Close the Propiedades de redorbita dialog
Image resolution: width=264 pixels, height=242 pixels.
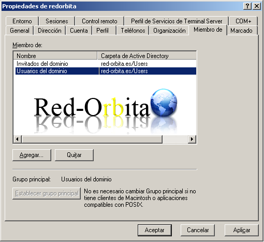[x=257, y=6]
